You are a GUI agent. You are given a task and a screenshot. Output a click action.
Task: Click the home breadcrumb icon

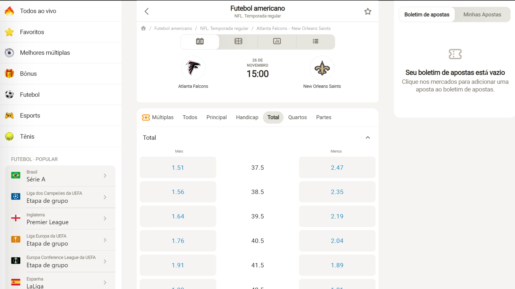pos(144,28)
